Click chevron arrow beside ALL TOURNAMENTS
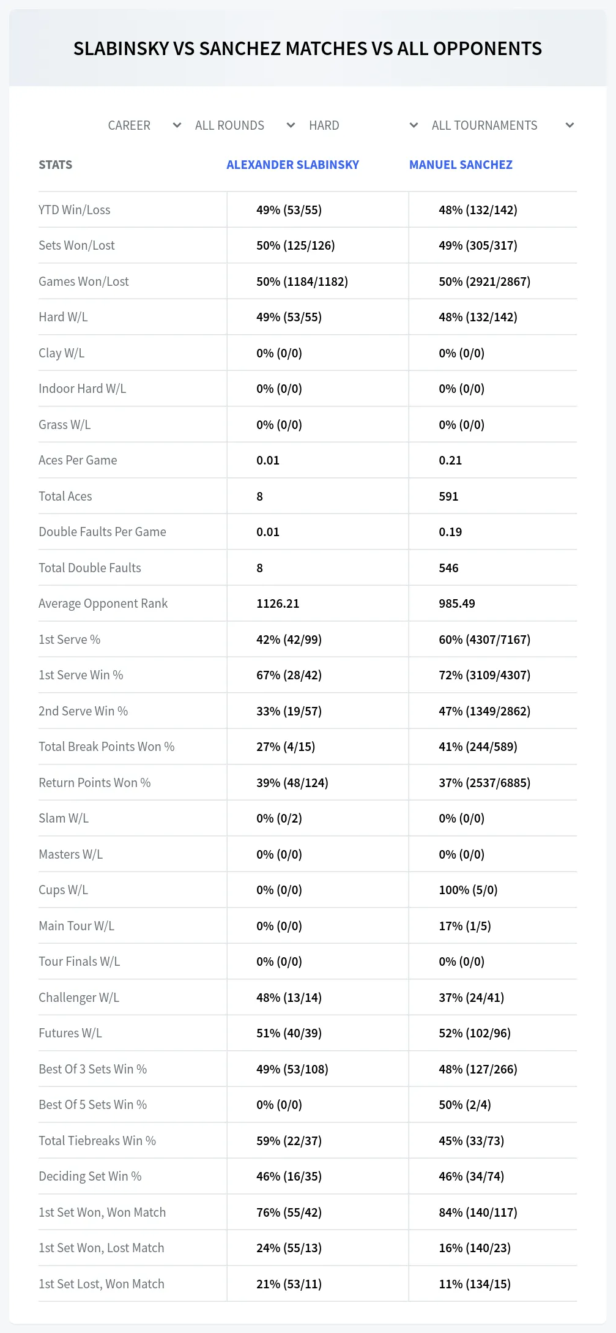Screen dimensions: 616x1333 coord(570,125)
